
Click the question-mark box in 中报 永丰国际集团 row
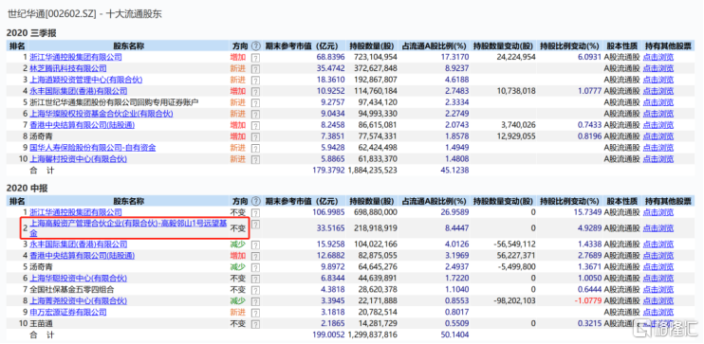pos(255,244)
